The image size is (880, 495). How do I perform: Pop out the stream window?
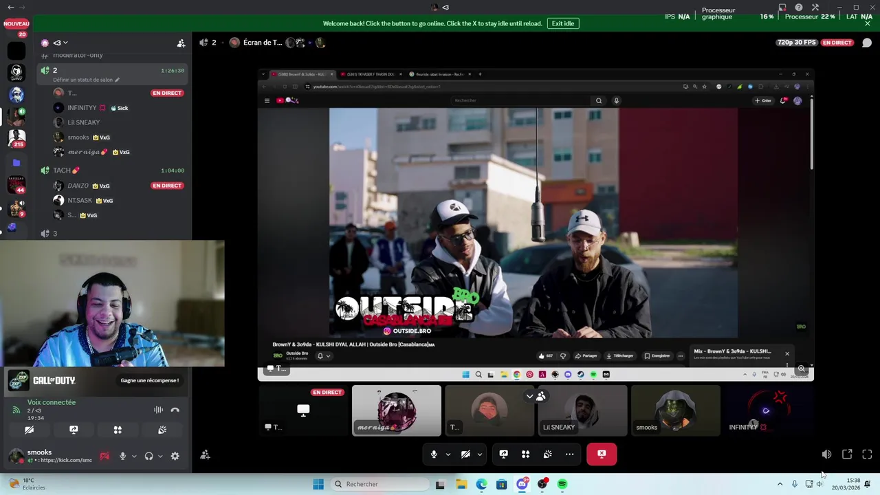click(847, 454)
